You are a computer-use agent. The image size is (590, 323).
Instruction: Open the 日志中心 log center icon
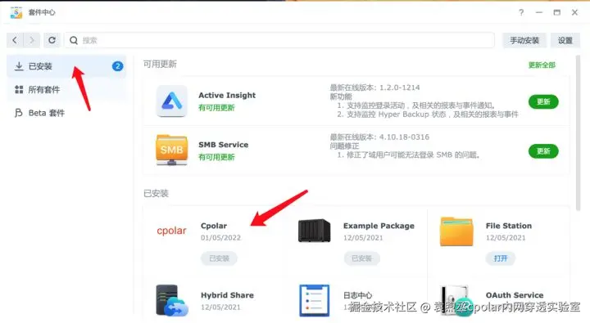click(x=314, y=300)
